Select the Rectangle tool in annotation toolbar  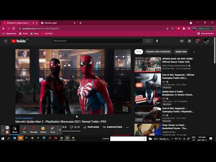point(34,130)
